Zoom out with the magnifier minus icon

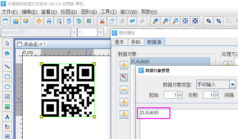[x=165, y=21]
